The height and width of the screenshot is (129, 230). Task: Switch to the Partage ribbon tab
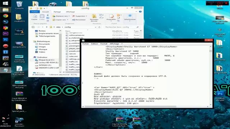point(57,12)
